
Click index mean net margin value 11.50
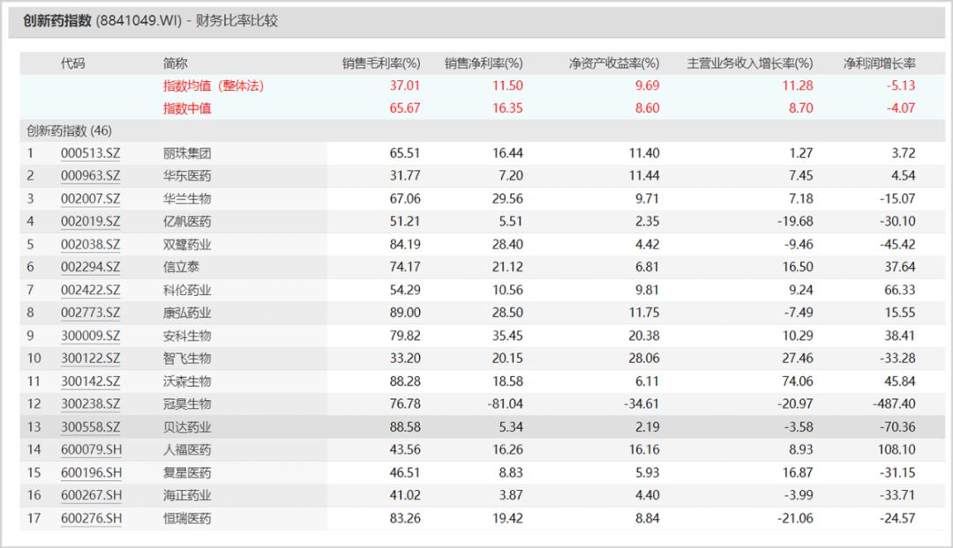pyautogui.click(x=507, y=85)
